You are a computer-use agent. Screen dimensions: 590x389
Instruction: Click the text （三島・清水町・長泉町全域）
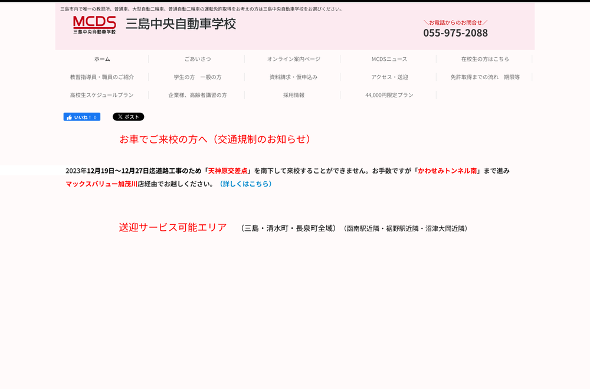pyautogui.click(x=289, y=228)
